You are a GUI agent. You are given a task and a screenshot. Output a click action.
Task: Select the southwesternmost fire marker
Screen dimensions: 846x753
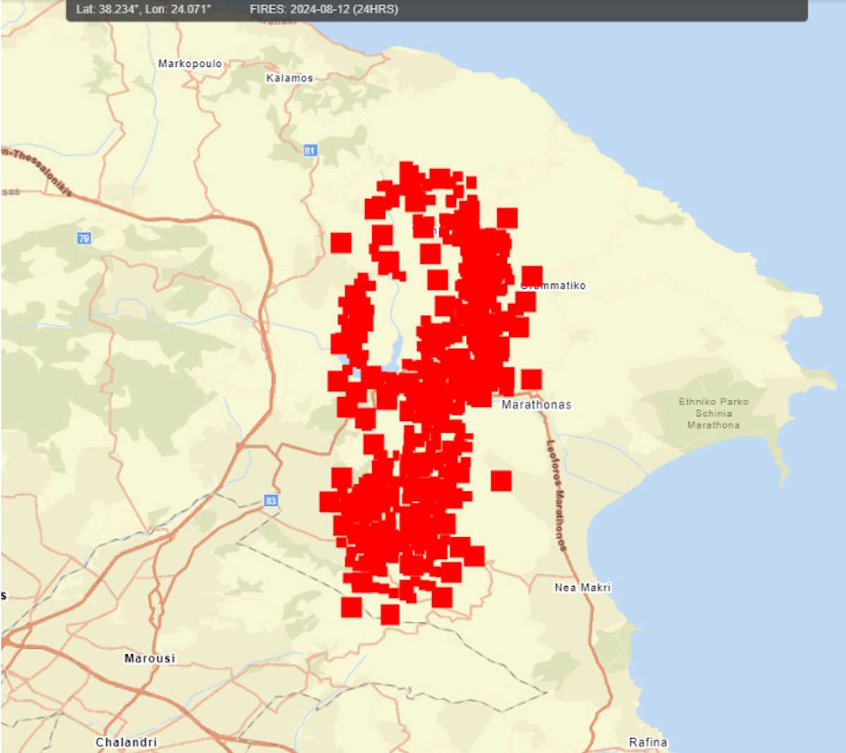click(351, 607)
